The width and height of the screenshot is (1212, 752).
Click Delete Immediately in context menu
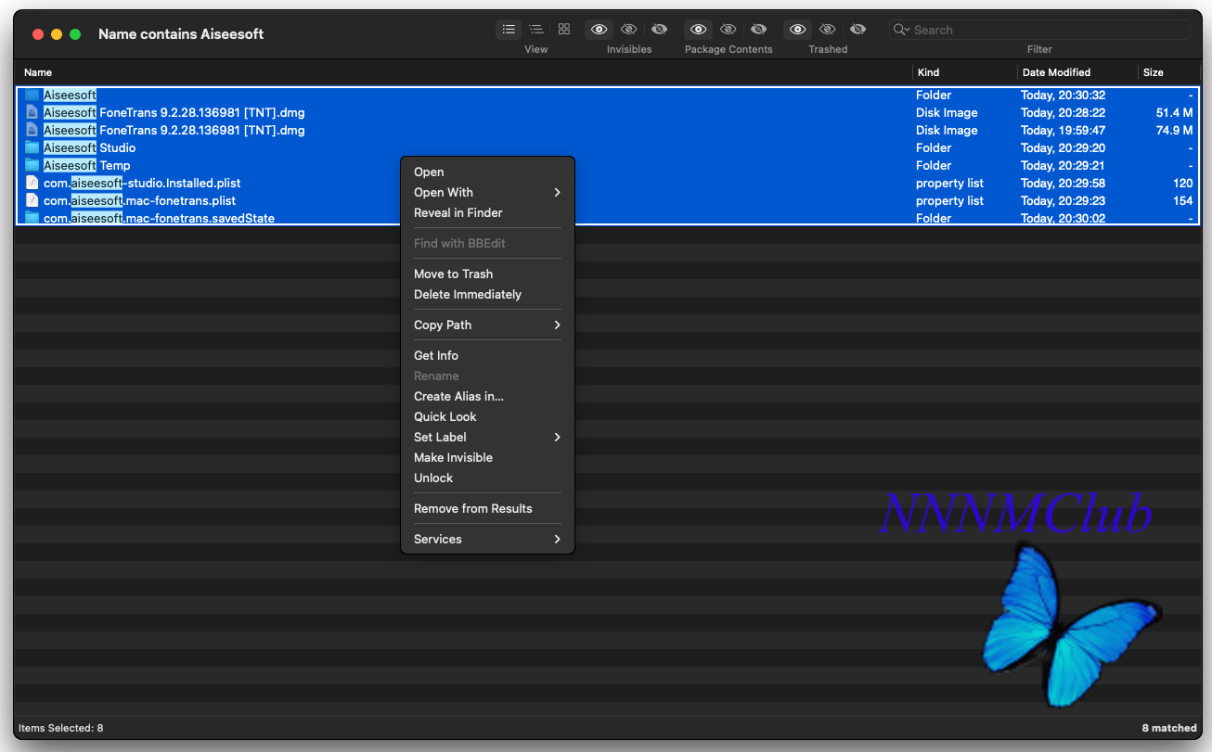coord(468,295)
